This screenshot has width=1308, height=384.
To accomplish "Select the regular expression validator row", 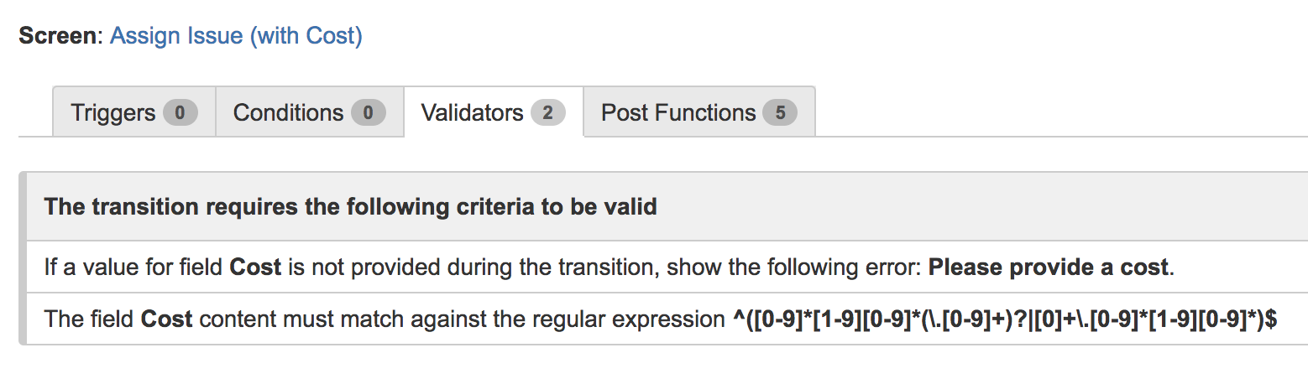I will (667, 319).
